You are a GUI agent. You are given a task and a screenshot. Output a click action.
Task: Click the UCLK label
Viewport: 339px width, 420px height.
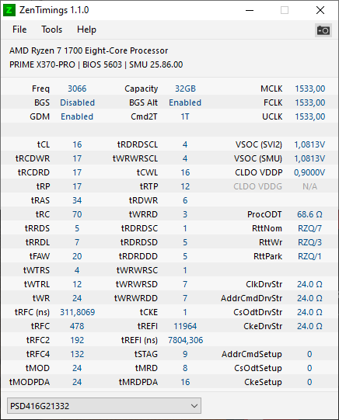point(272,116)
